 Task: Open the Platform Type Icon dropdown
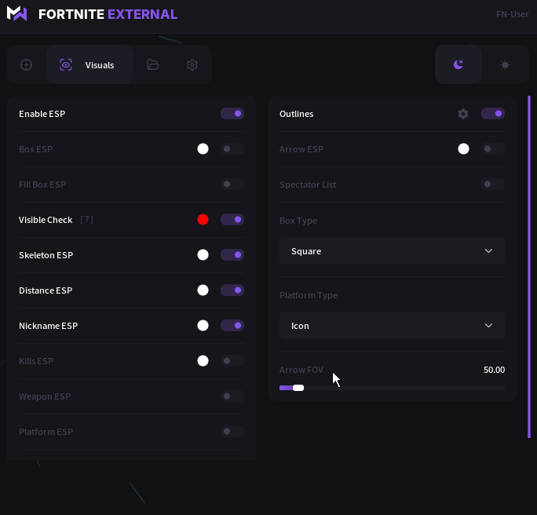[392, 326]
